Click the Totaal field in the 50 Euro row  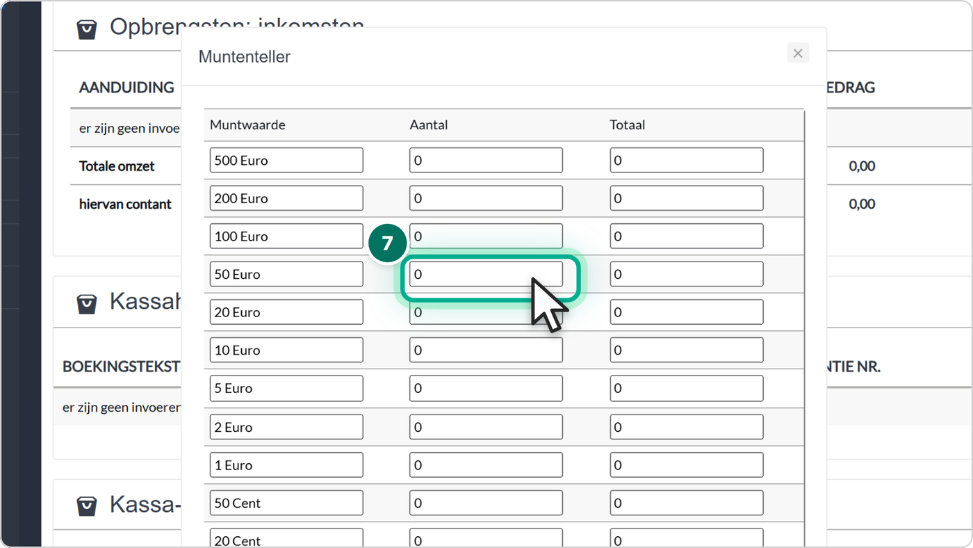click(687, 274)
